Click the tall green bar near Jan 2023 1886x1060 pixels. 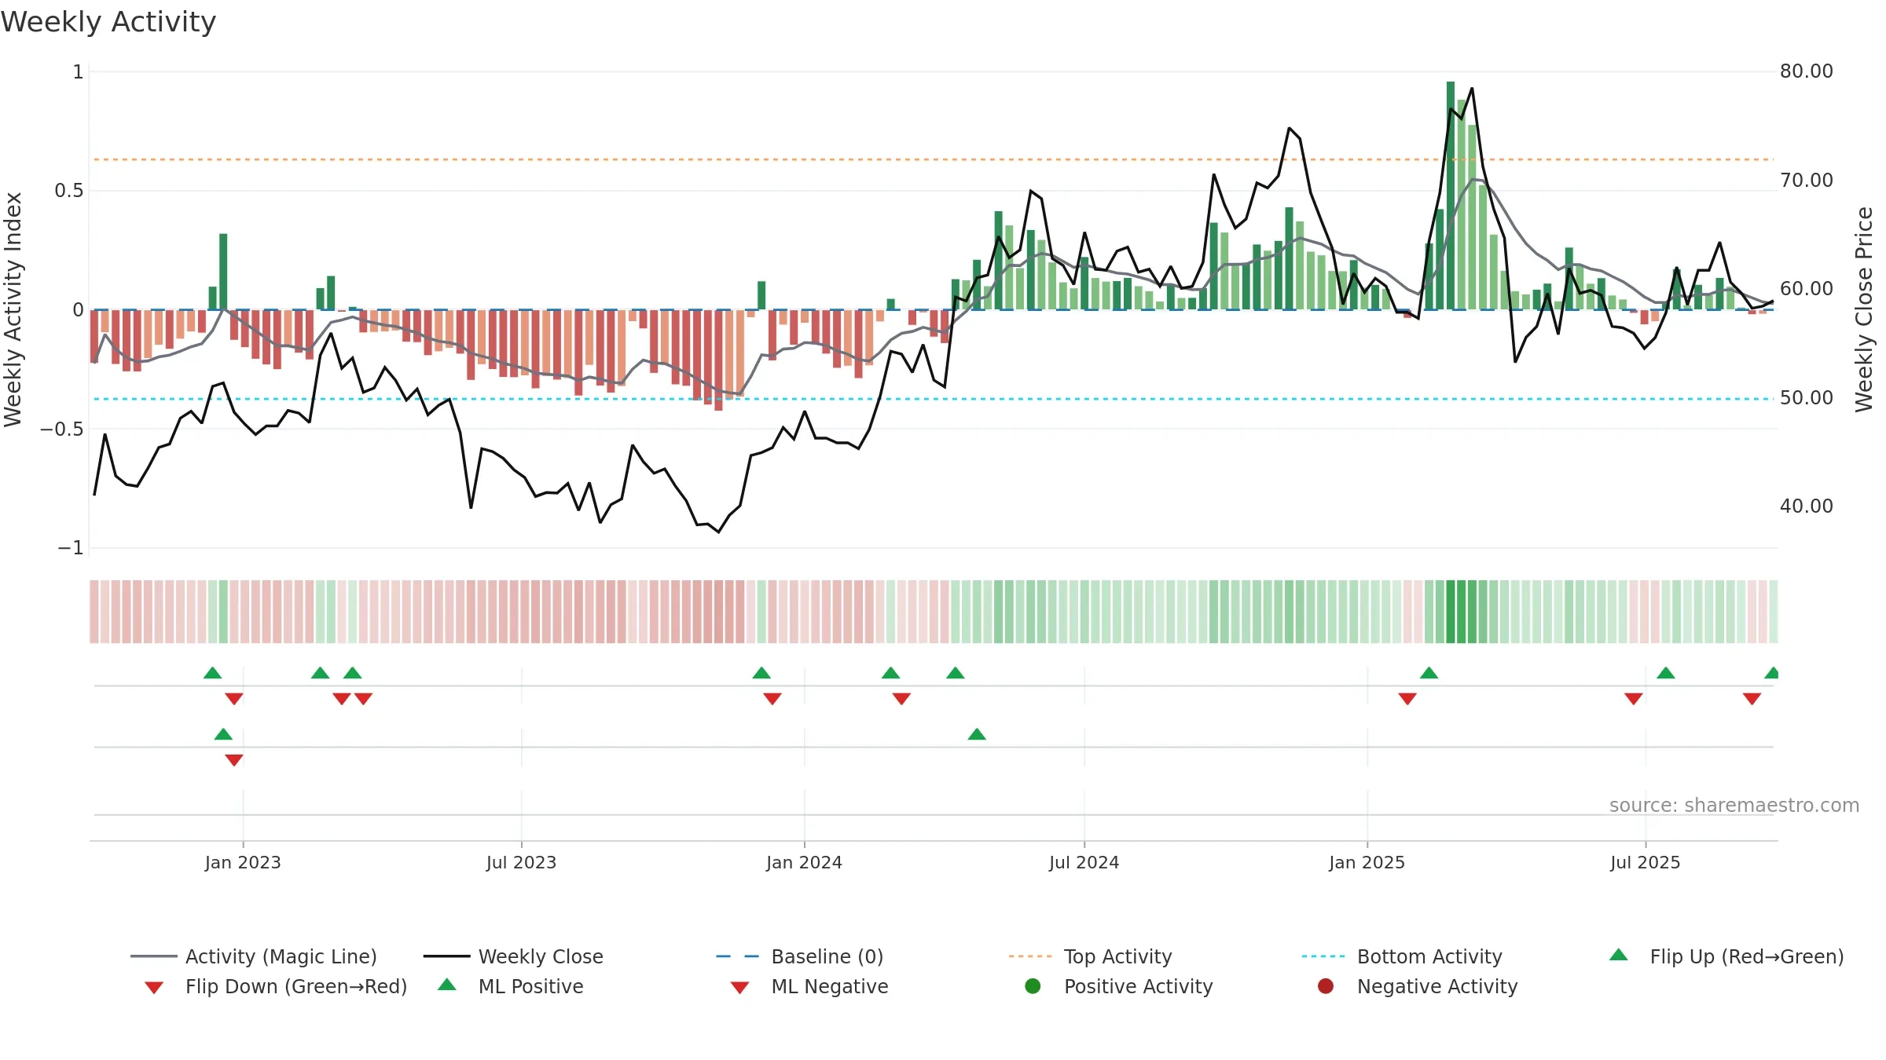(223, 272)
